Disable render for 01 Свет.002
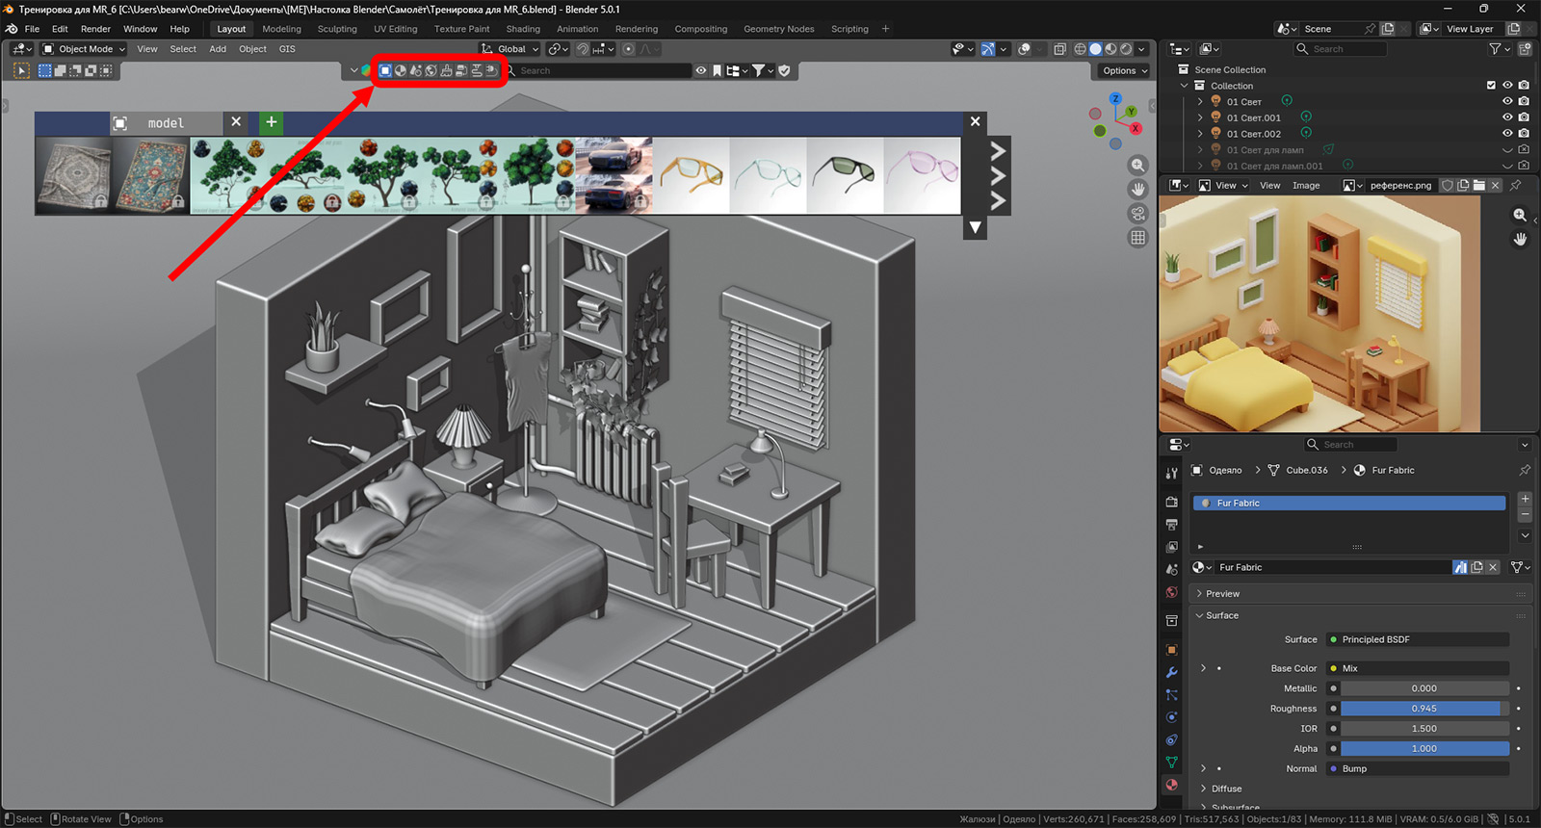This screenshot has width=1541, height=828. [1524, 134]
